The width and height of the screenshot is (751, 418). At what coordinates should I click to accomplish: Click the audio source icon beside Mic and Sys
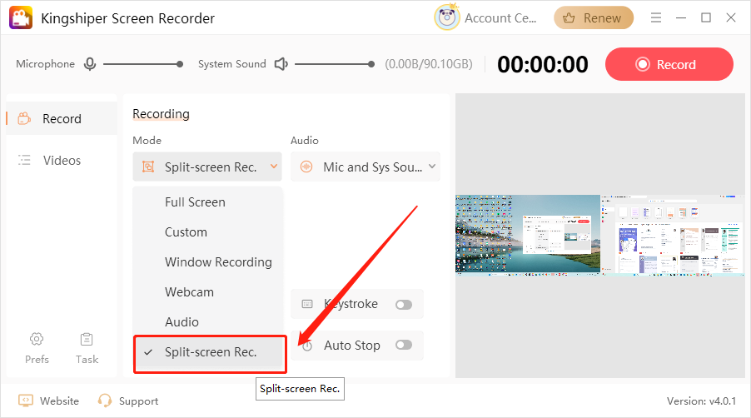coord(306,167)
